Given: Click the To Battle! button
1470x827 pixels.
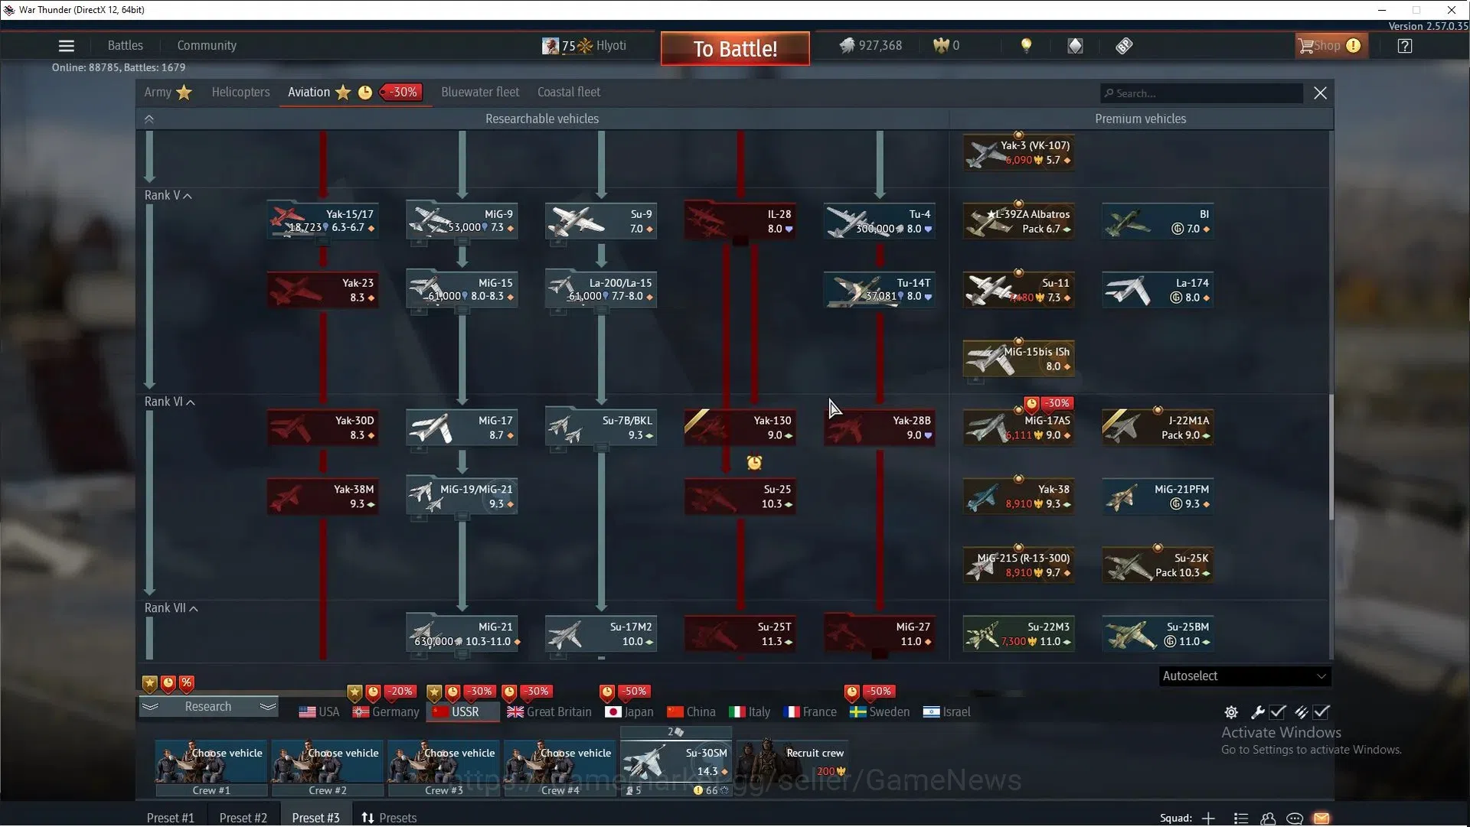Looking at the screenshot, I should click(x=735, y=49).
